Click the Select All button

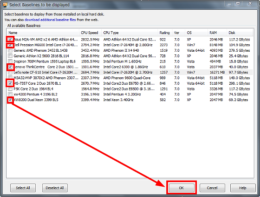[x=23, y=188]
